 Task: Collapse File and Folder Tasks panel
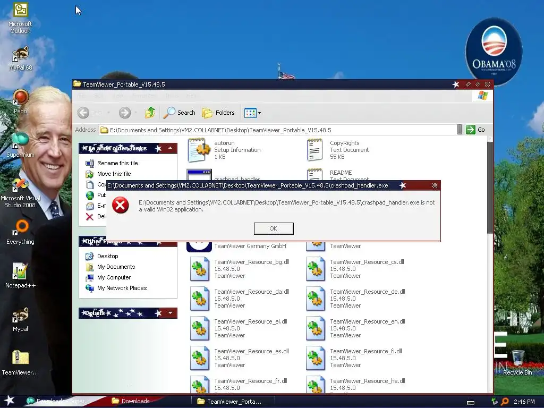(171, 148)
